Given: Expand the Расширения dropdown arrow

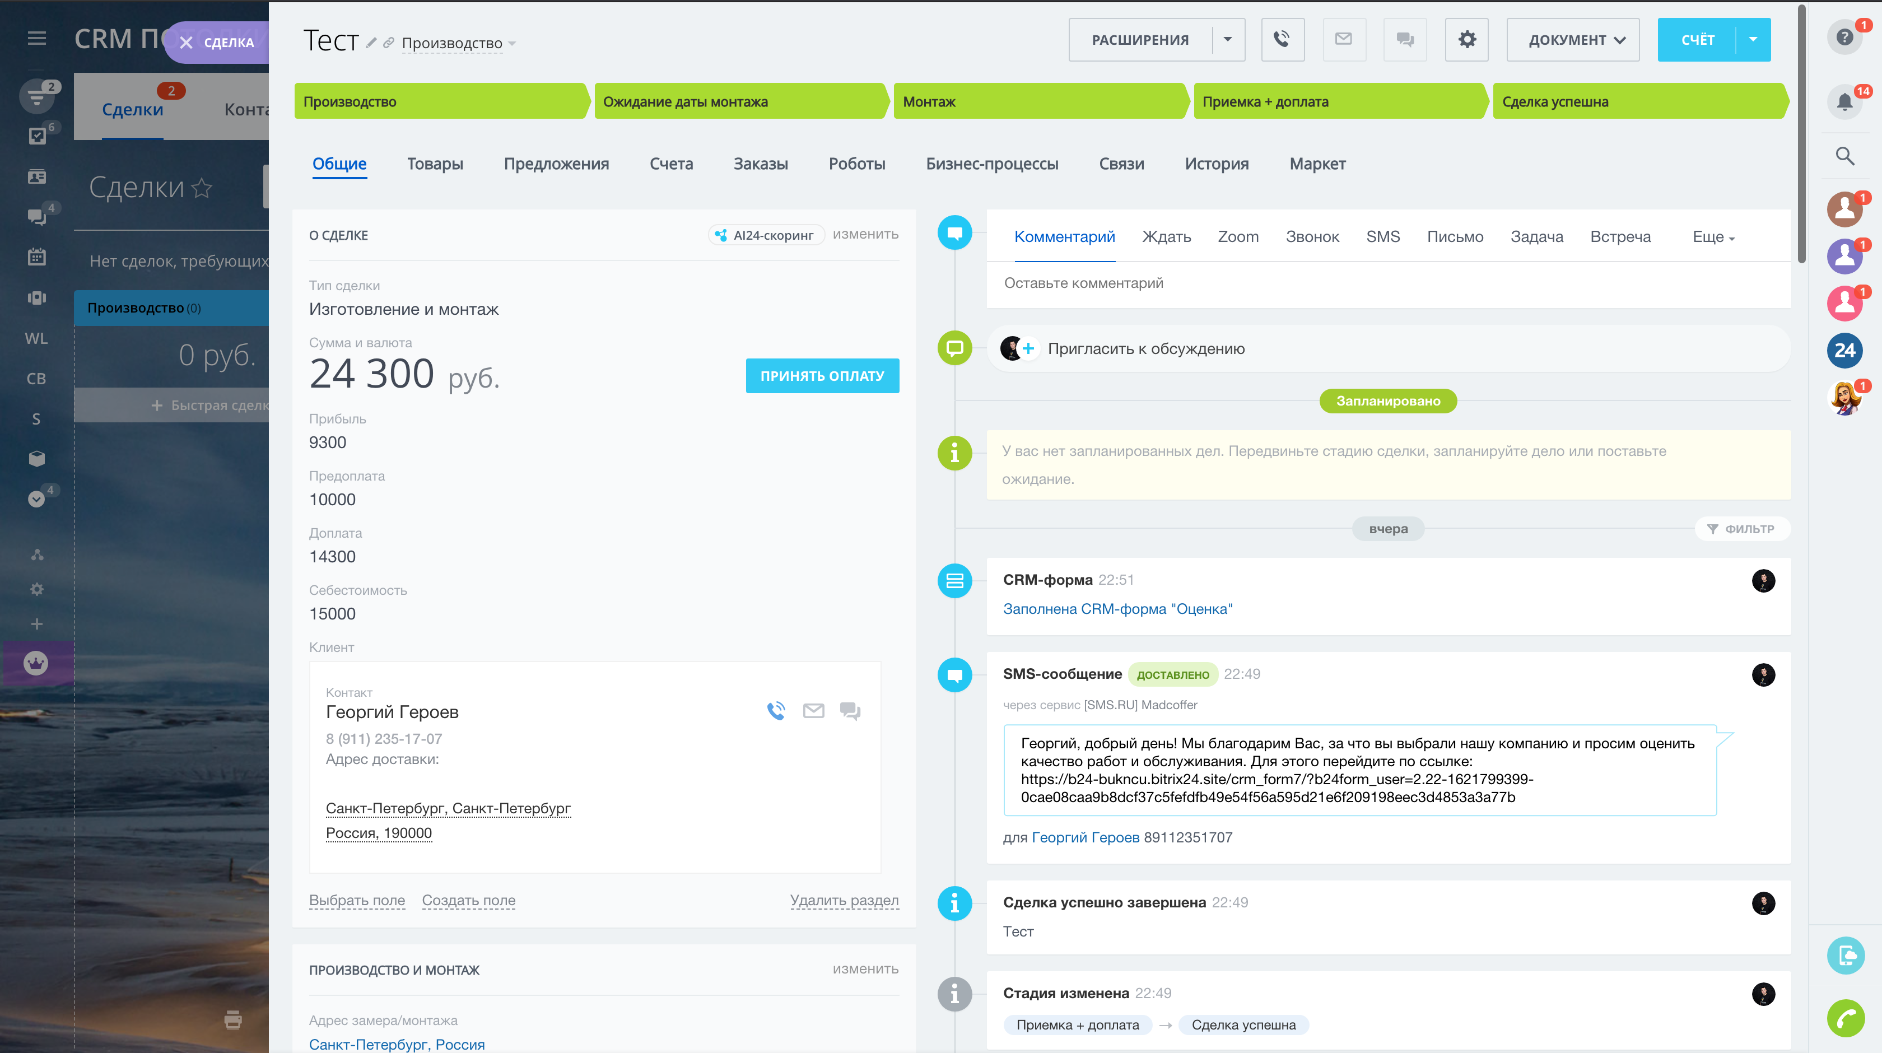Looking at the screenshot, I should pos(1227,39).
